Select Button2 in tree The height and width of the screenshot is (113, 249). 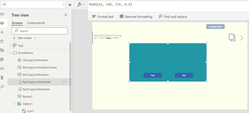pos(28,97)
